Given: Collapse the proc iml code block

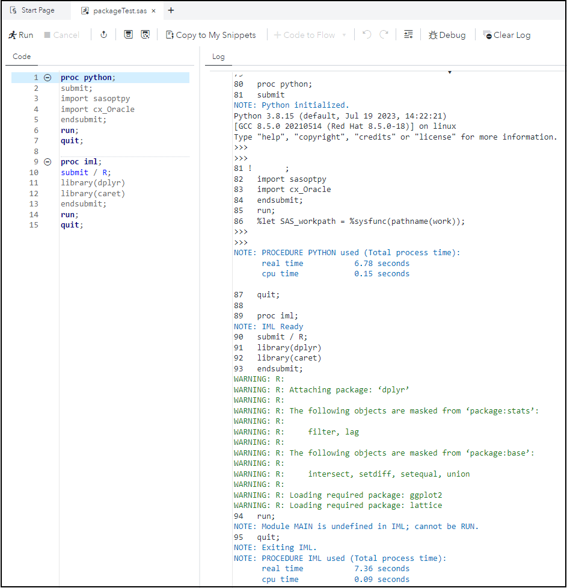Looking at the screenshot, I should coord(48,162).
